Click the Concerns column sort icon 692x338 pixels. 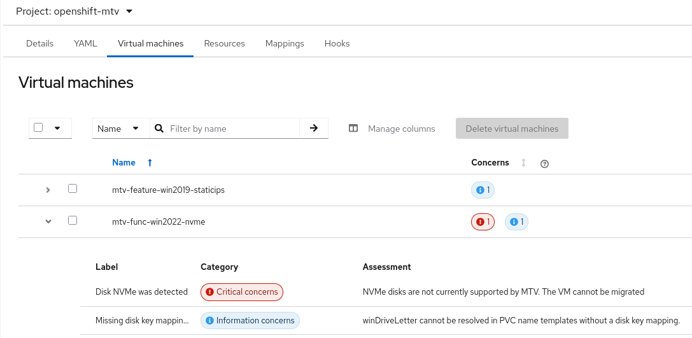coord(523,163)
